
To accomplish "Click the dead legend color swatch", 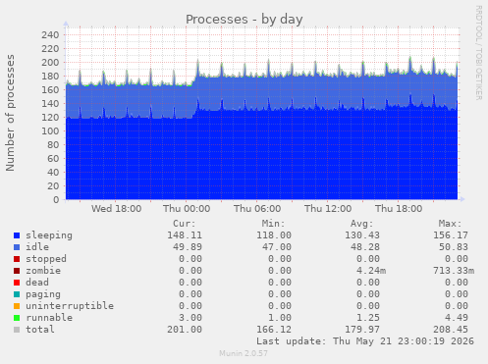I will point(17,283).
